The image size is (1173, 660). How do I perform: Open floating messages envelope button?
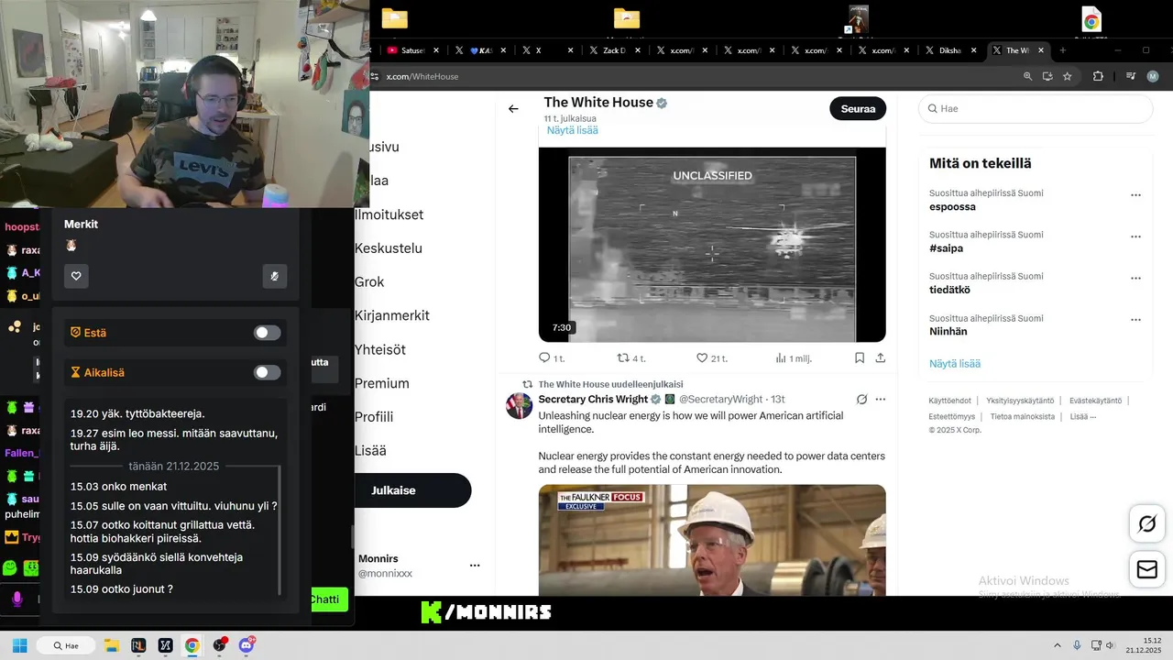1147,569
